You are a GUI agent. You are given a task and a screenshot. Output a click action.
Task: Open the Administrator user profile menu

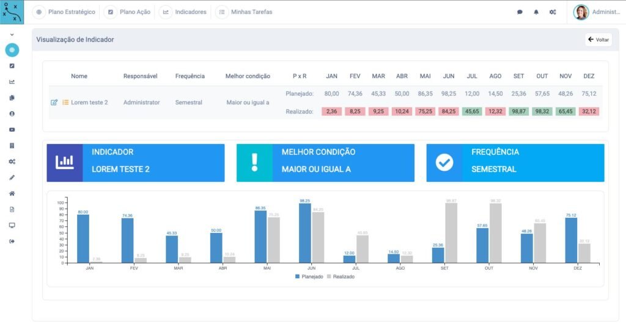(x=597, y=12)
